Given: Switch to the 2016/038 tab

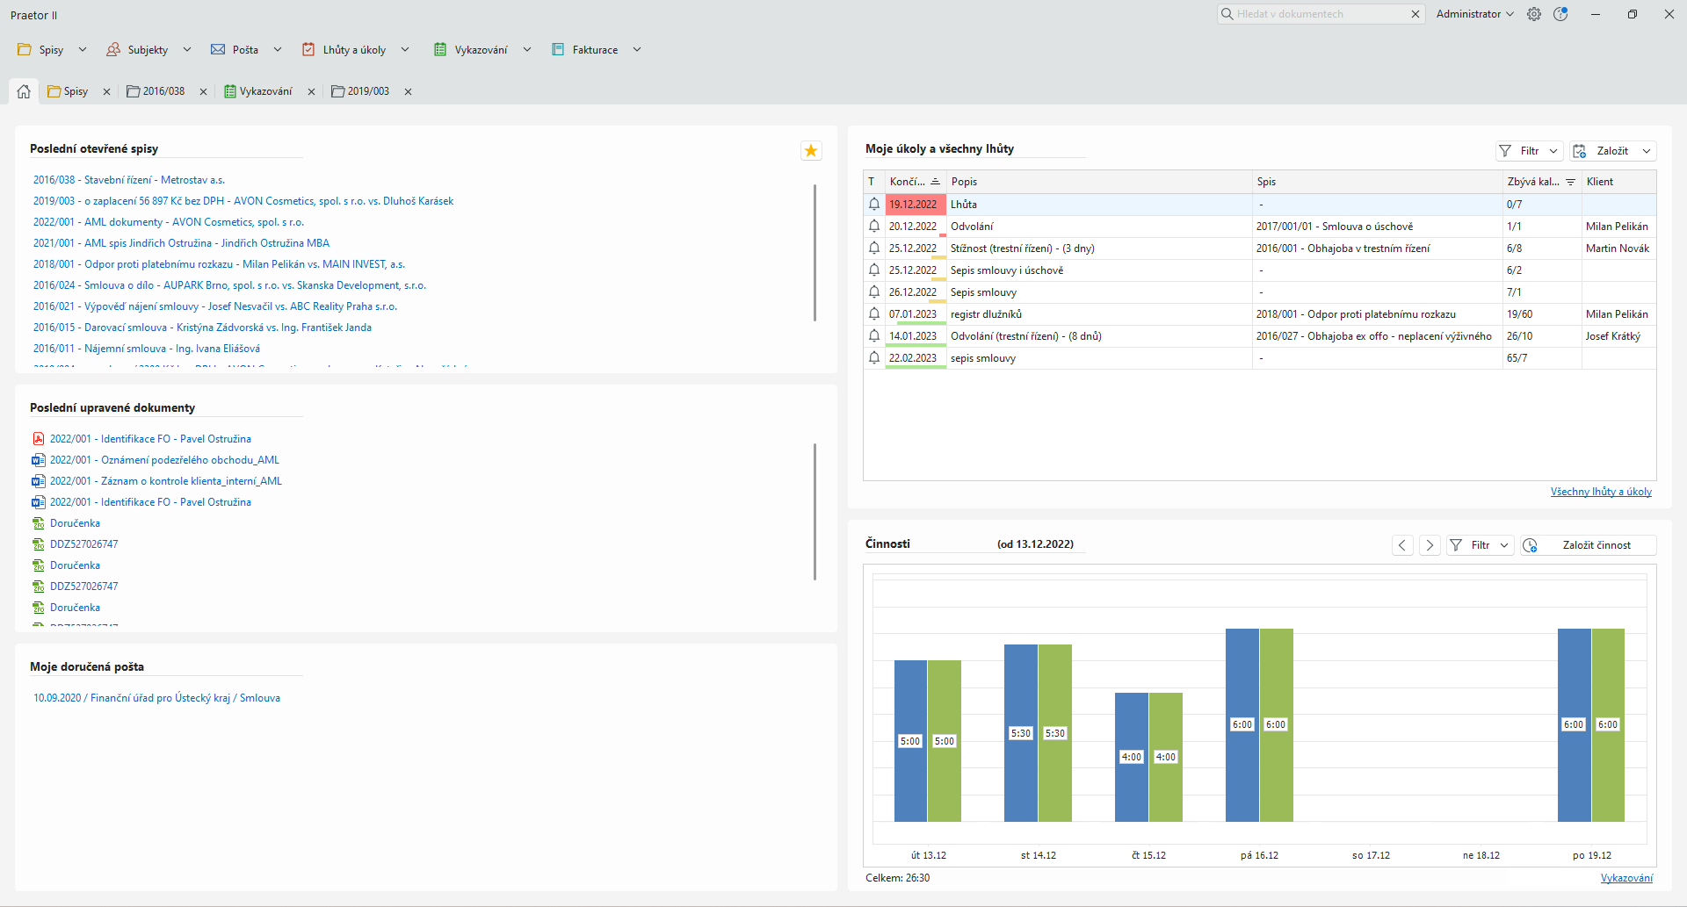Looking at the screenshot, I should 163,91.
